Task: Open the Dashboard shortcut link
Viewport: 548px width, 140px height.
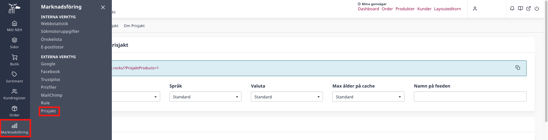Action: (x=368, y=9)
